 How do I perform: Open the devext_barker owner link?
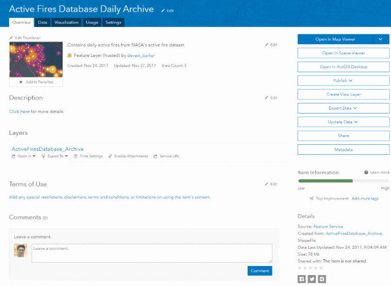click(141, 56)
